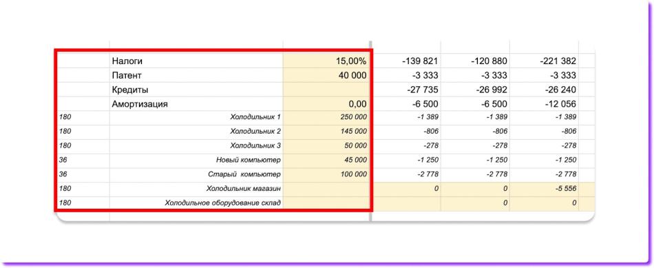The height and width of the screenshot is (268, 654).
Task: Click the 100 000 Старый компьютер value
Action: tap(326, 174)
